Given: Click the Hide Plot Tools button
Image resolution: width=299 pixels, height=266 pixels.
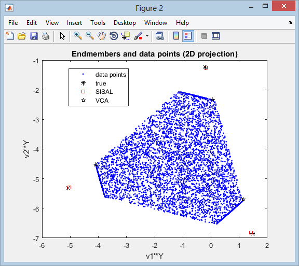Looking at the screenshot, I should pos(204,36).
